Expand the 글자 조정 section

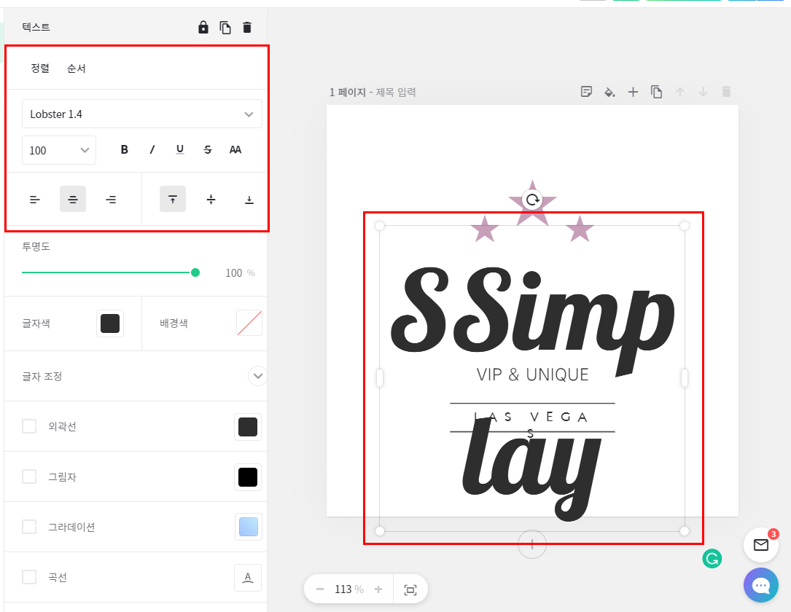pos(258,376)
